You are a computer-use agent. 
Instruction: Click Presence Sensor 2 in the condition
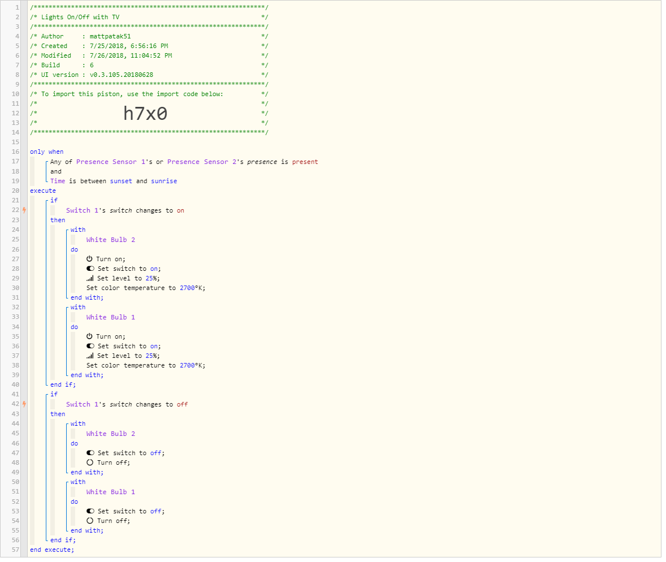[202, 162]
